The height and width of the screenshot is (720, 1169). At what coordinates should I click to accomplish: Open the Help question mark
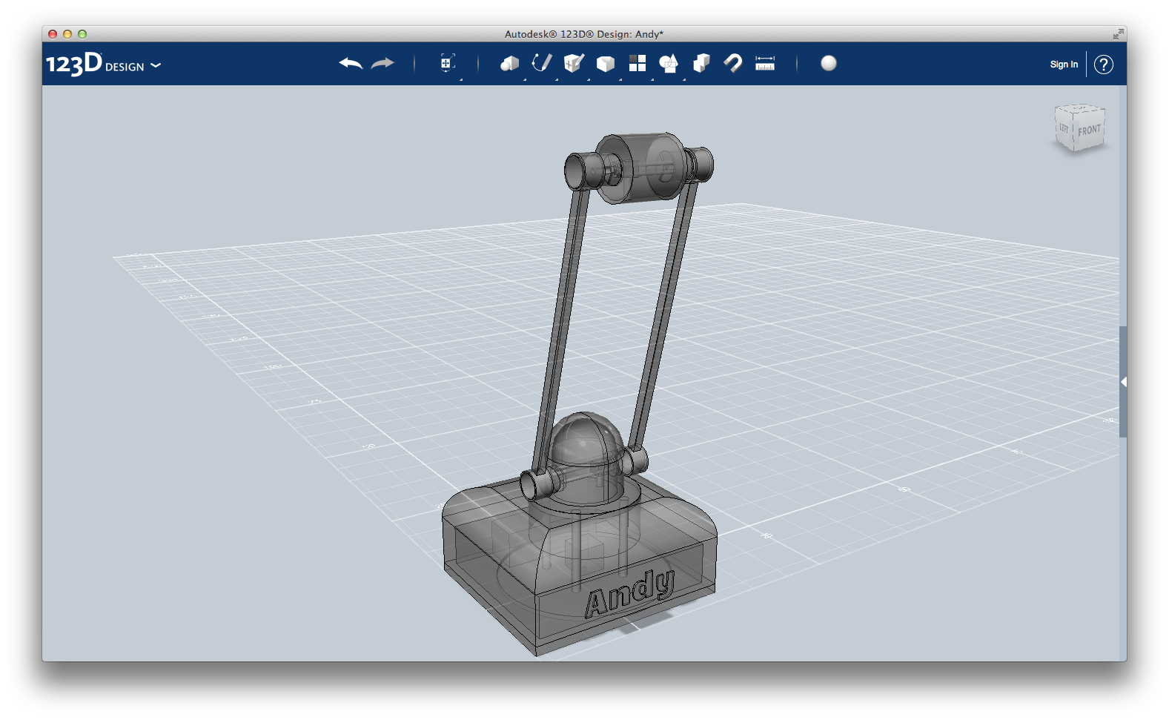point(1104,65)
